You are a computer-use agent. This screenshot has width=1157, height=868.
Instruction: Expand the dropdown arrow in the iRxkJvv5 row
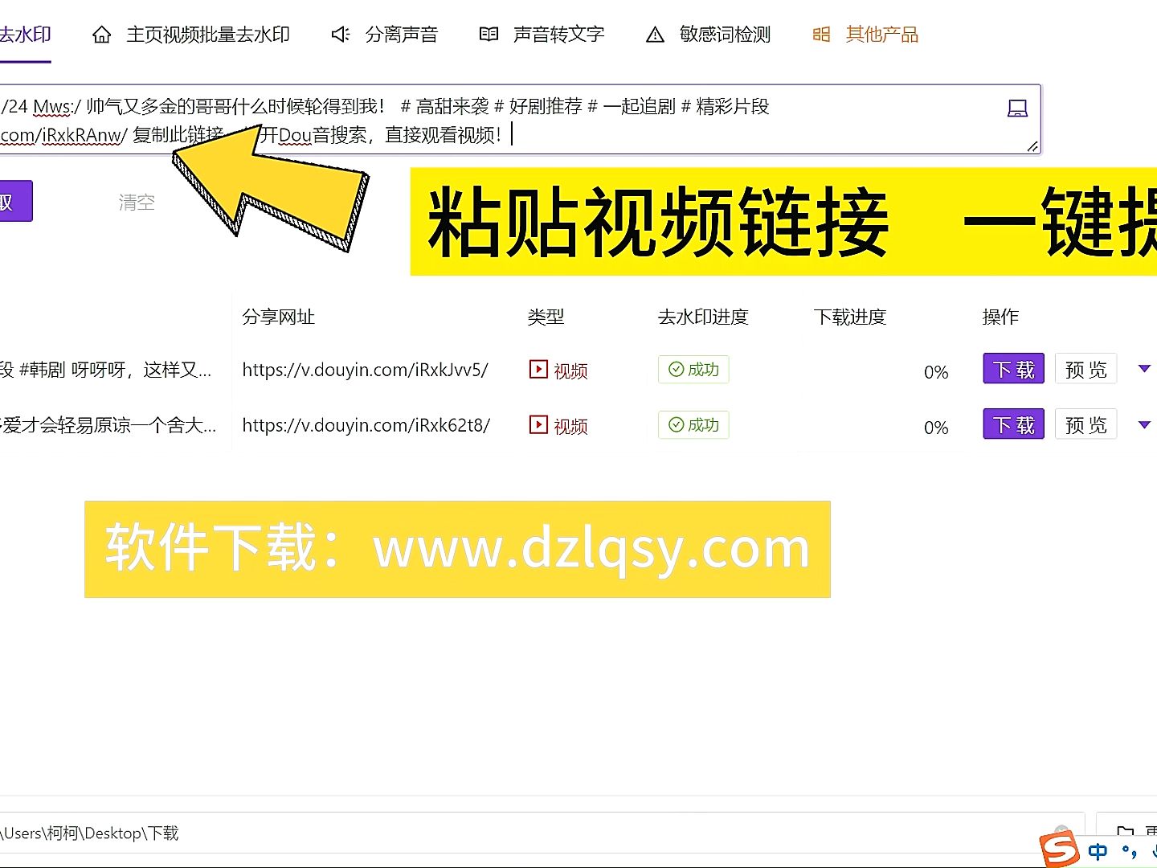(x=1145, y=369)
